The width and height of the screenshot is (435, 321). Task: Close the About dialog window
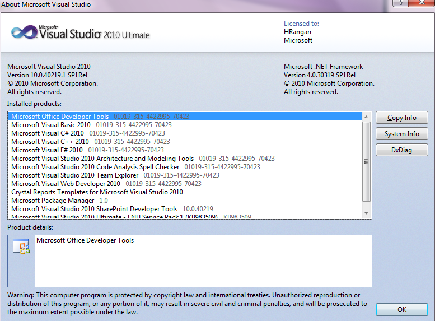[x=421, y=3]
